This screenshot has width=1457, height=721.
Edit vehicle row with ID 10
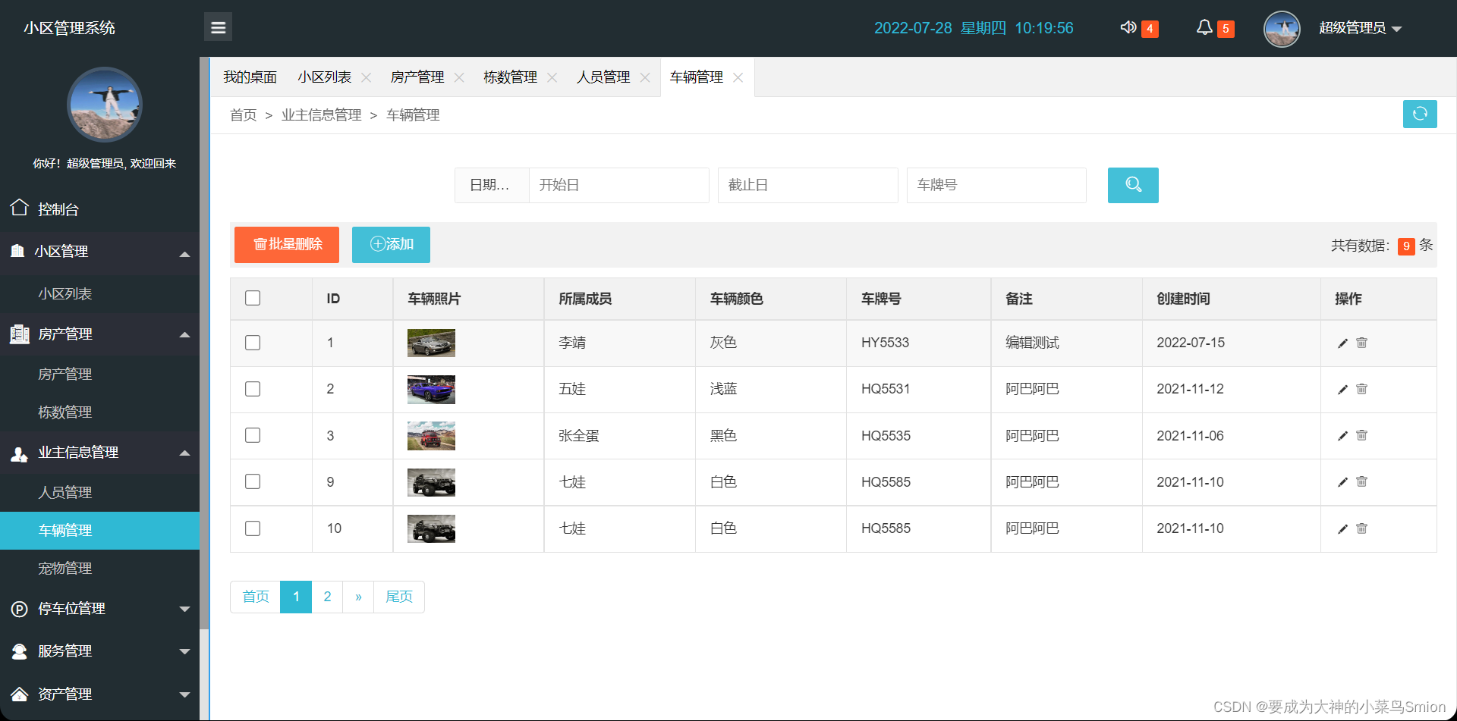click(x=1342, y=529)
